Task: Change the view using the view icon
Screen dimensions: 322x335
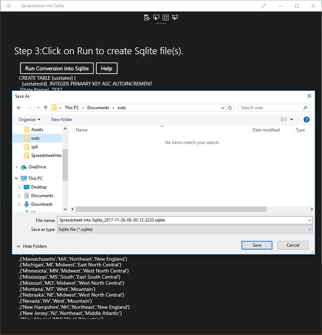Action: pyautogui.click(x=284, y=119)
